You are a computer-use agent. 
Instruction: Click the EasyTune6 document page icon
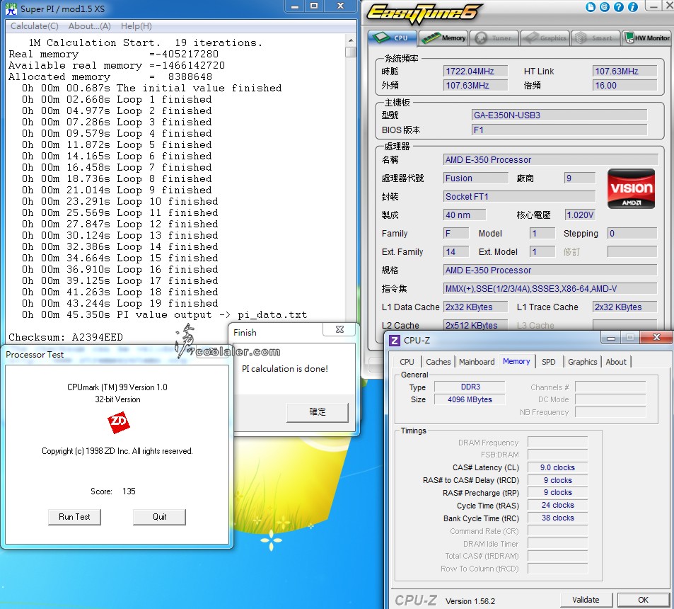[x=591, y=7]
